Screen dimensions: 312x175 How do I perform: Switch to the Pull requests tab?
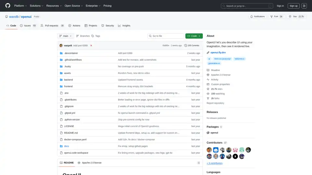(52, 26)
